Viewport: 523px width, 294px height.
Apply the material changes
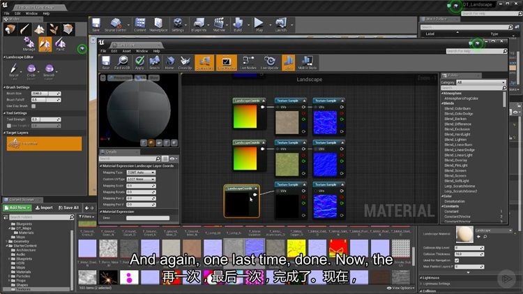pos(139,62)
